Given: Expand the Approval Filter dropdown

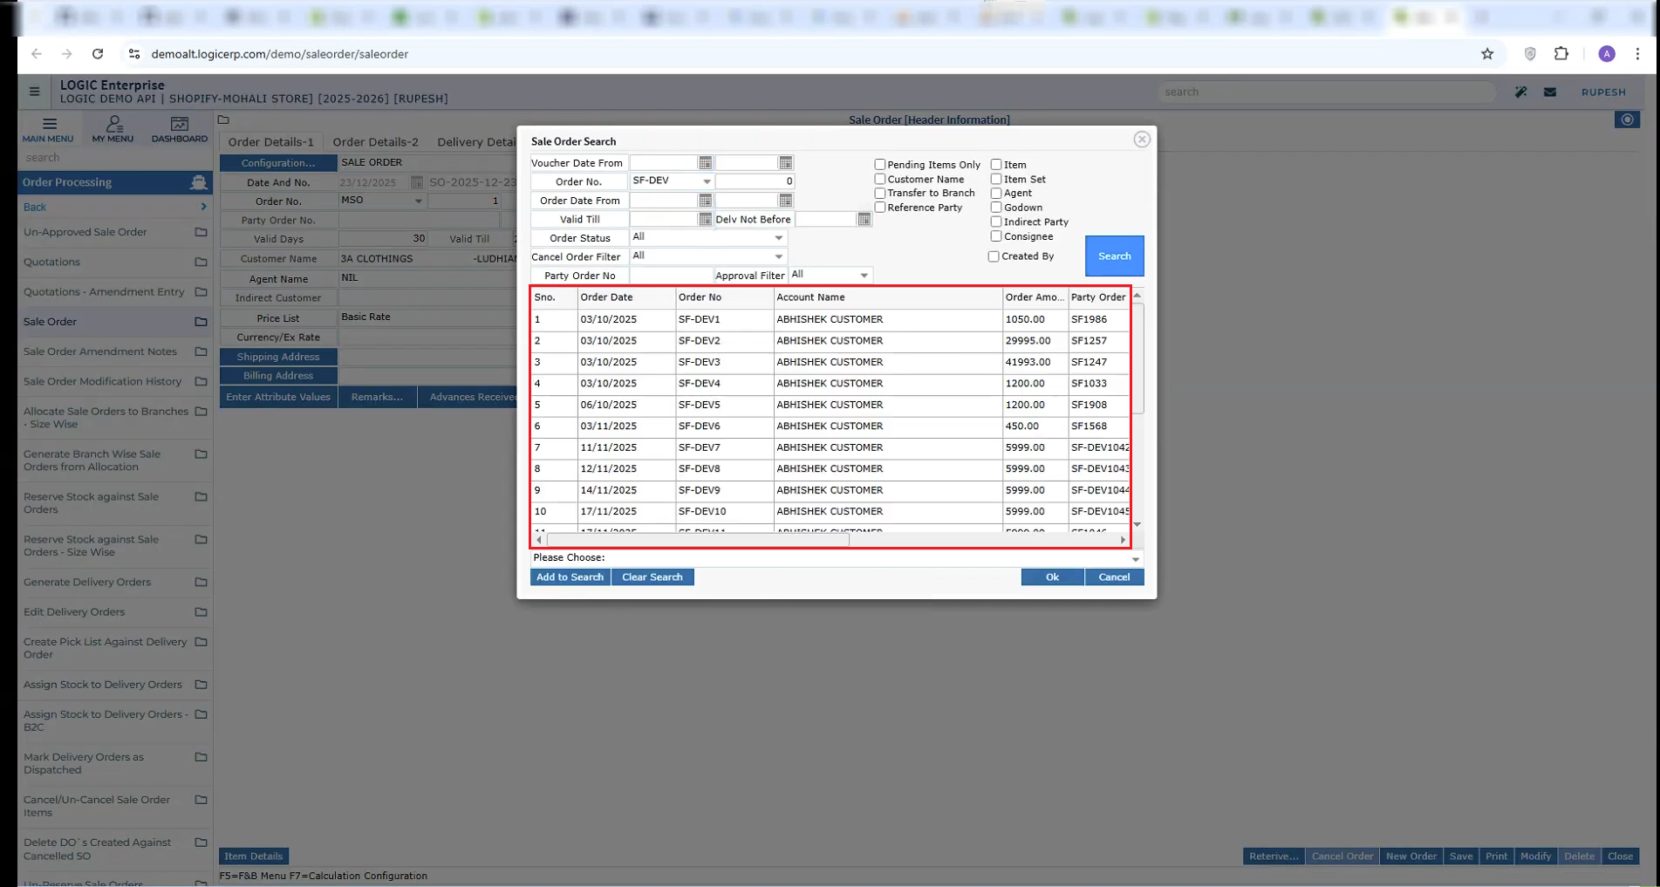Looking at the screenshot, I should [864, 276].
